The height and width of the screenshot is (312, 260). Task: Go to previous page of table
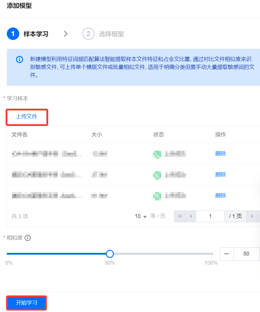point(190,216)
